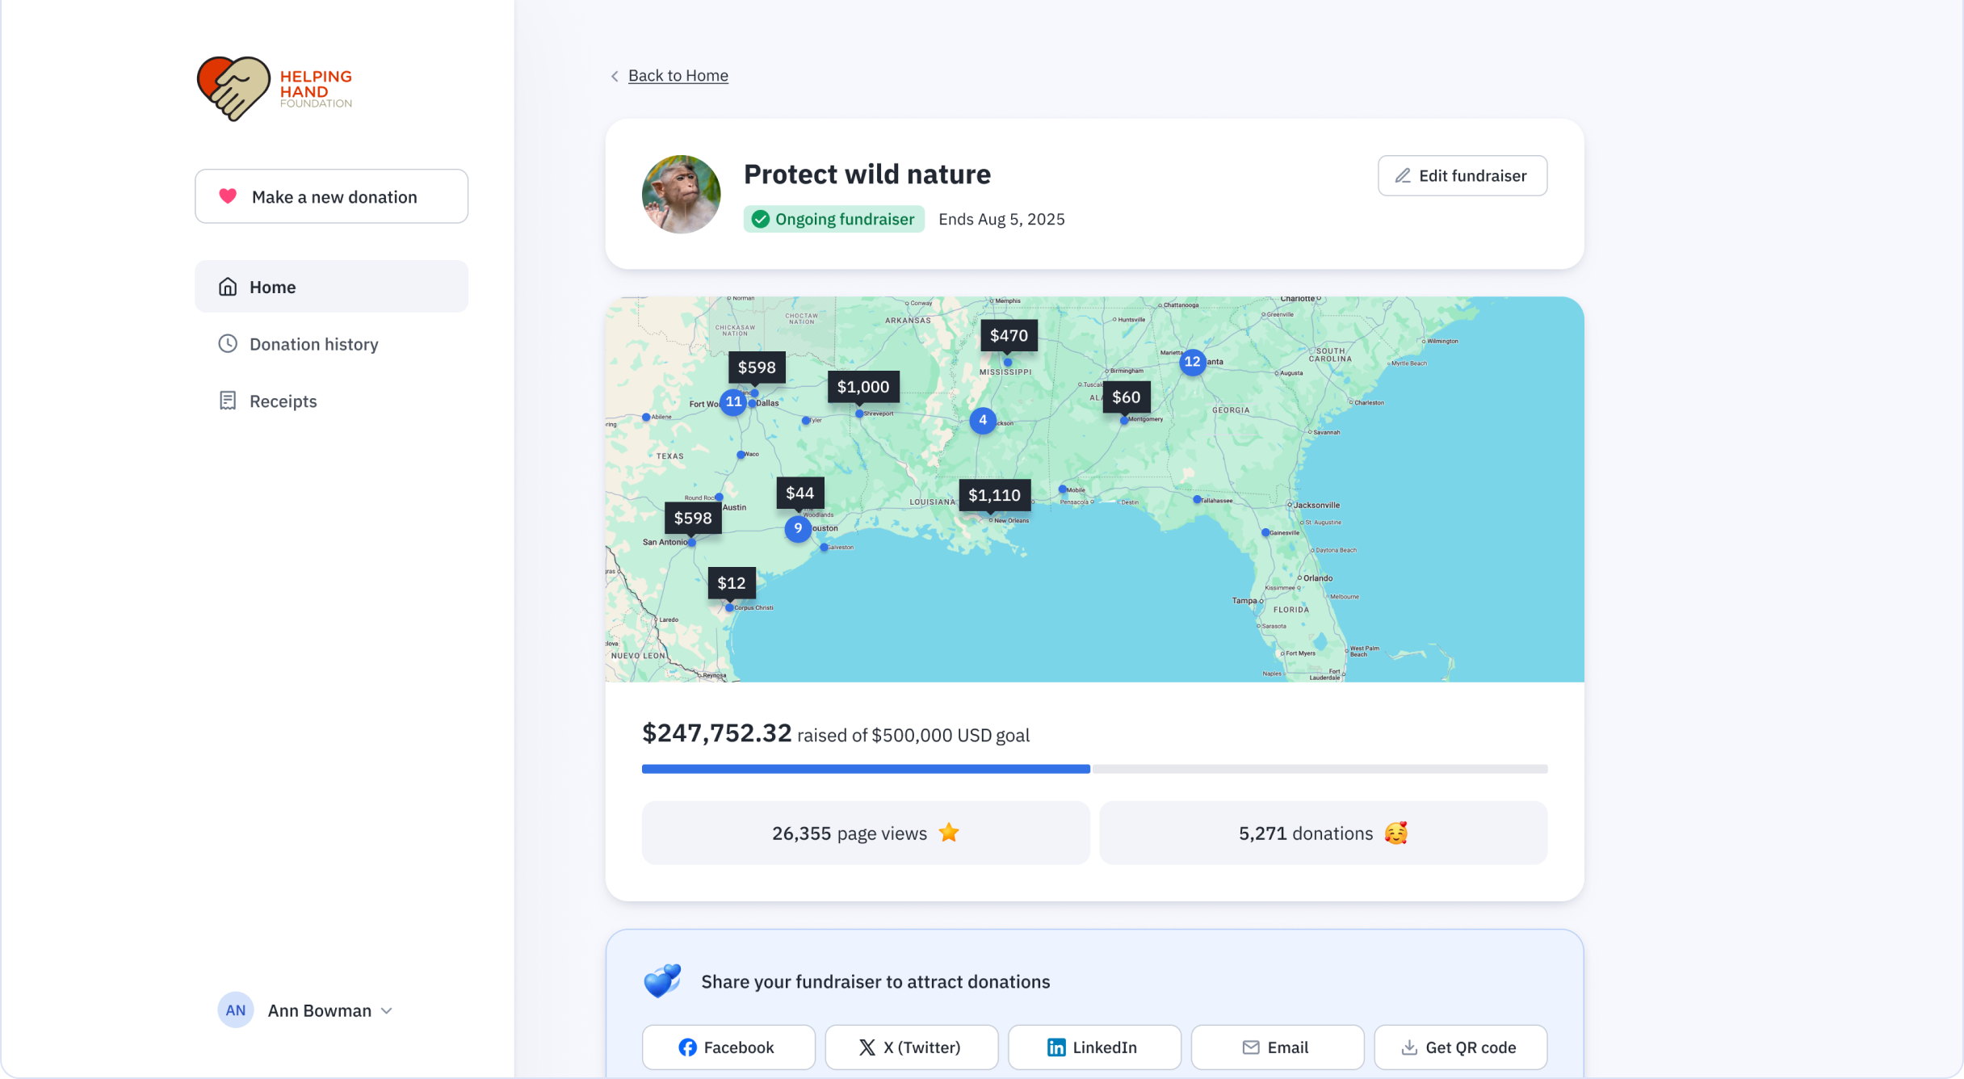Click the fundraising progress bar
Viewport: 1964px width, 1079px height.
tap(1093, 769)
